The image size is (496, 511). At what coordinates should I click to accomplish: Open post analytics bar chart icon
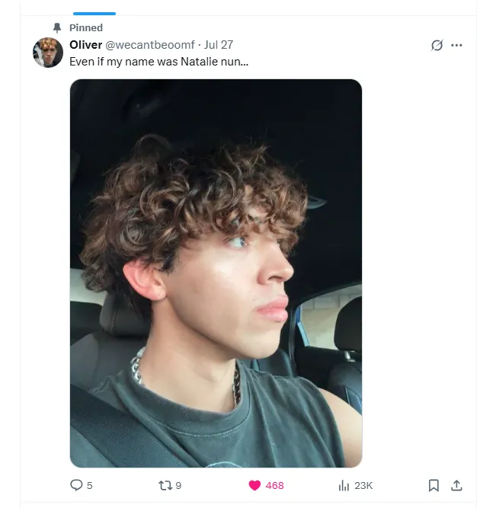tap(344, 486)
